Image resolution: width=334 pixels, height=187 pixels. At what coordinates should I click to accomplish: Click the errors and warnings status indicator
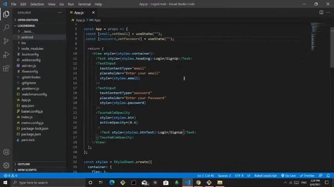tap(10, 176)
